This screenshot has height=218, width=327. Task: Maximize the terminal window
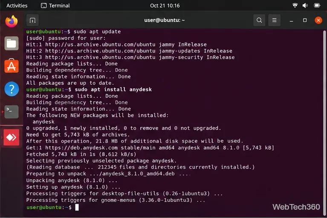(305, 20)
